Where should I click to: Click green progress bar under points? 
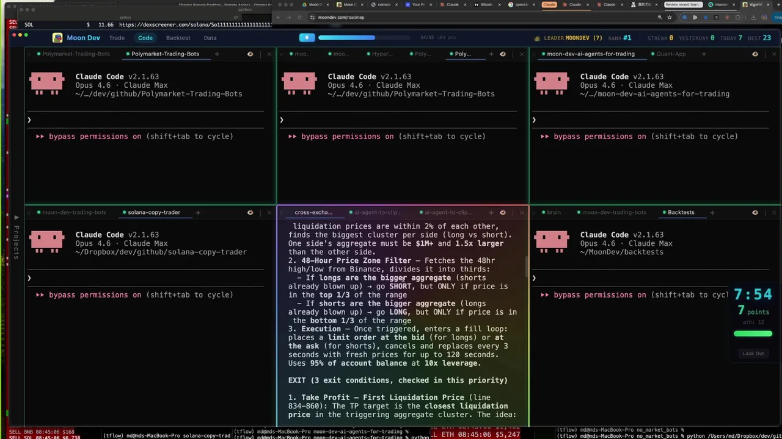(753, 334)
